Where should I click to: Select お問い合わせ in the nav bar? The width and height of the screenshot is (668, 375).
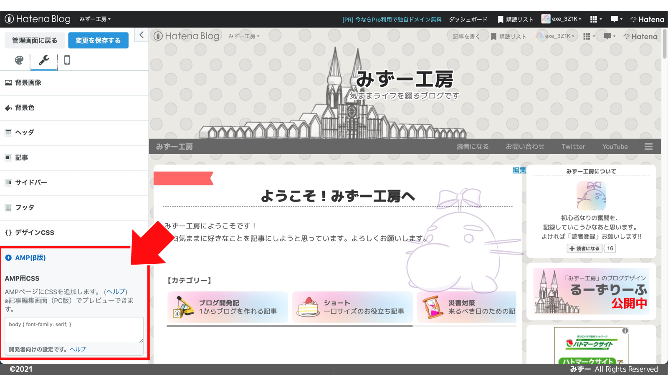(x=525, y=147)
